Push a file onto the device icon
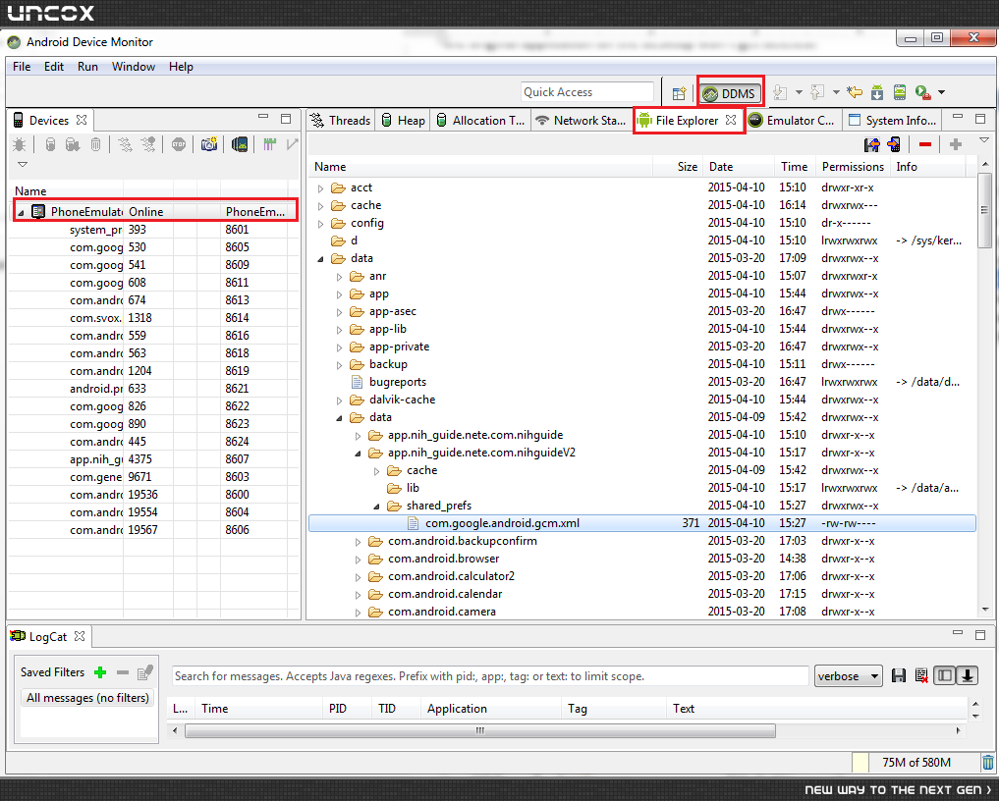999x801 pixels. pos(894,144)
